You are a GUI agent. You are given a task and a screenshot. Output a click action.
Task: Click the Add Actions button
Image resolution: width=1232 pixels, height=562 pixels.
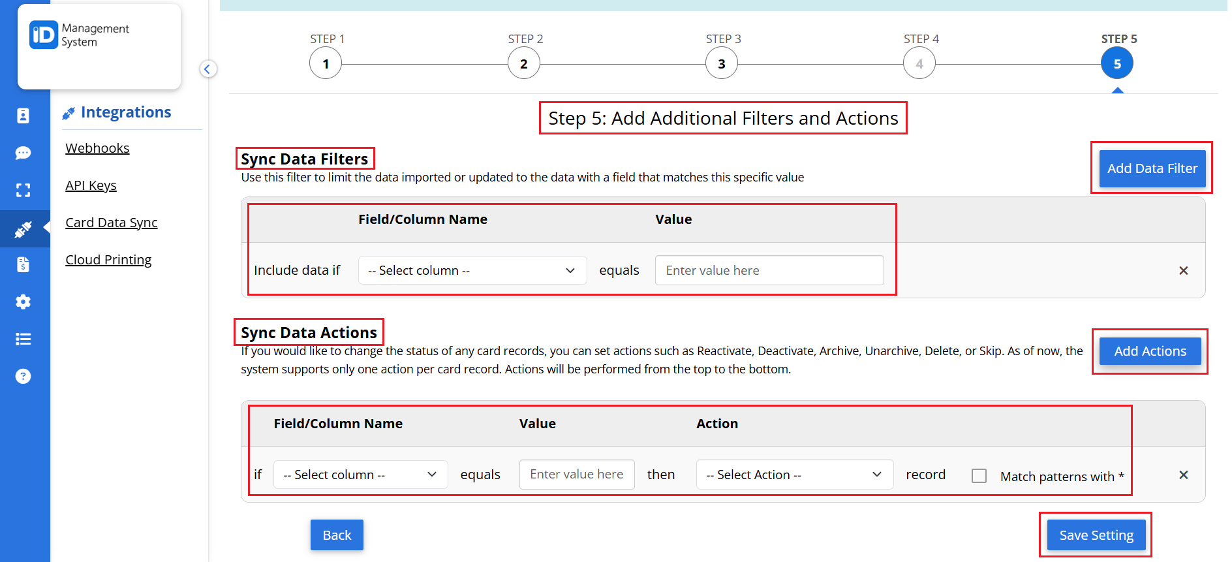(1150, 351)
